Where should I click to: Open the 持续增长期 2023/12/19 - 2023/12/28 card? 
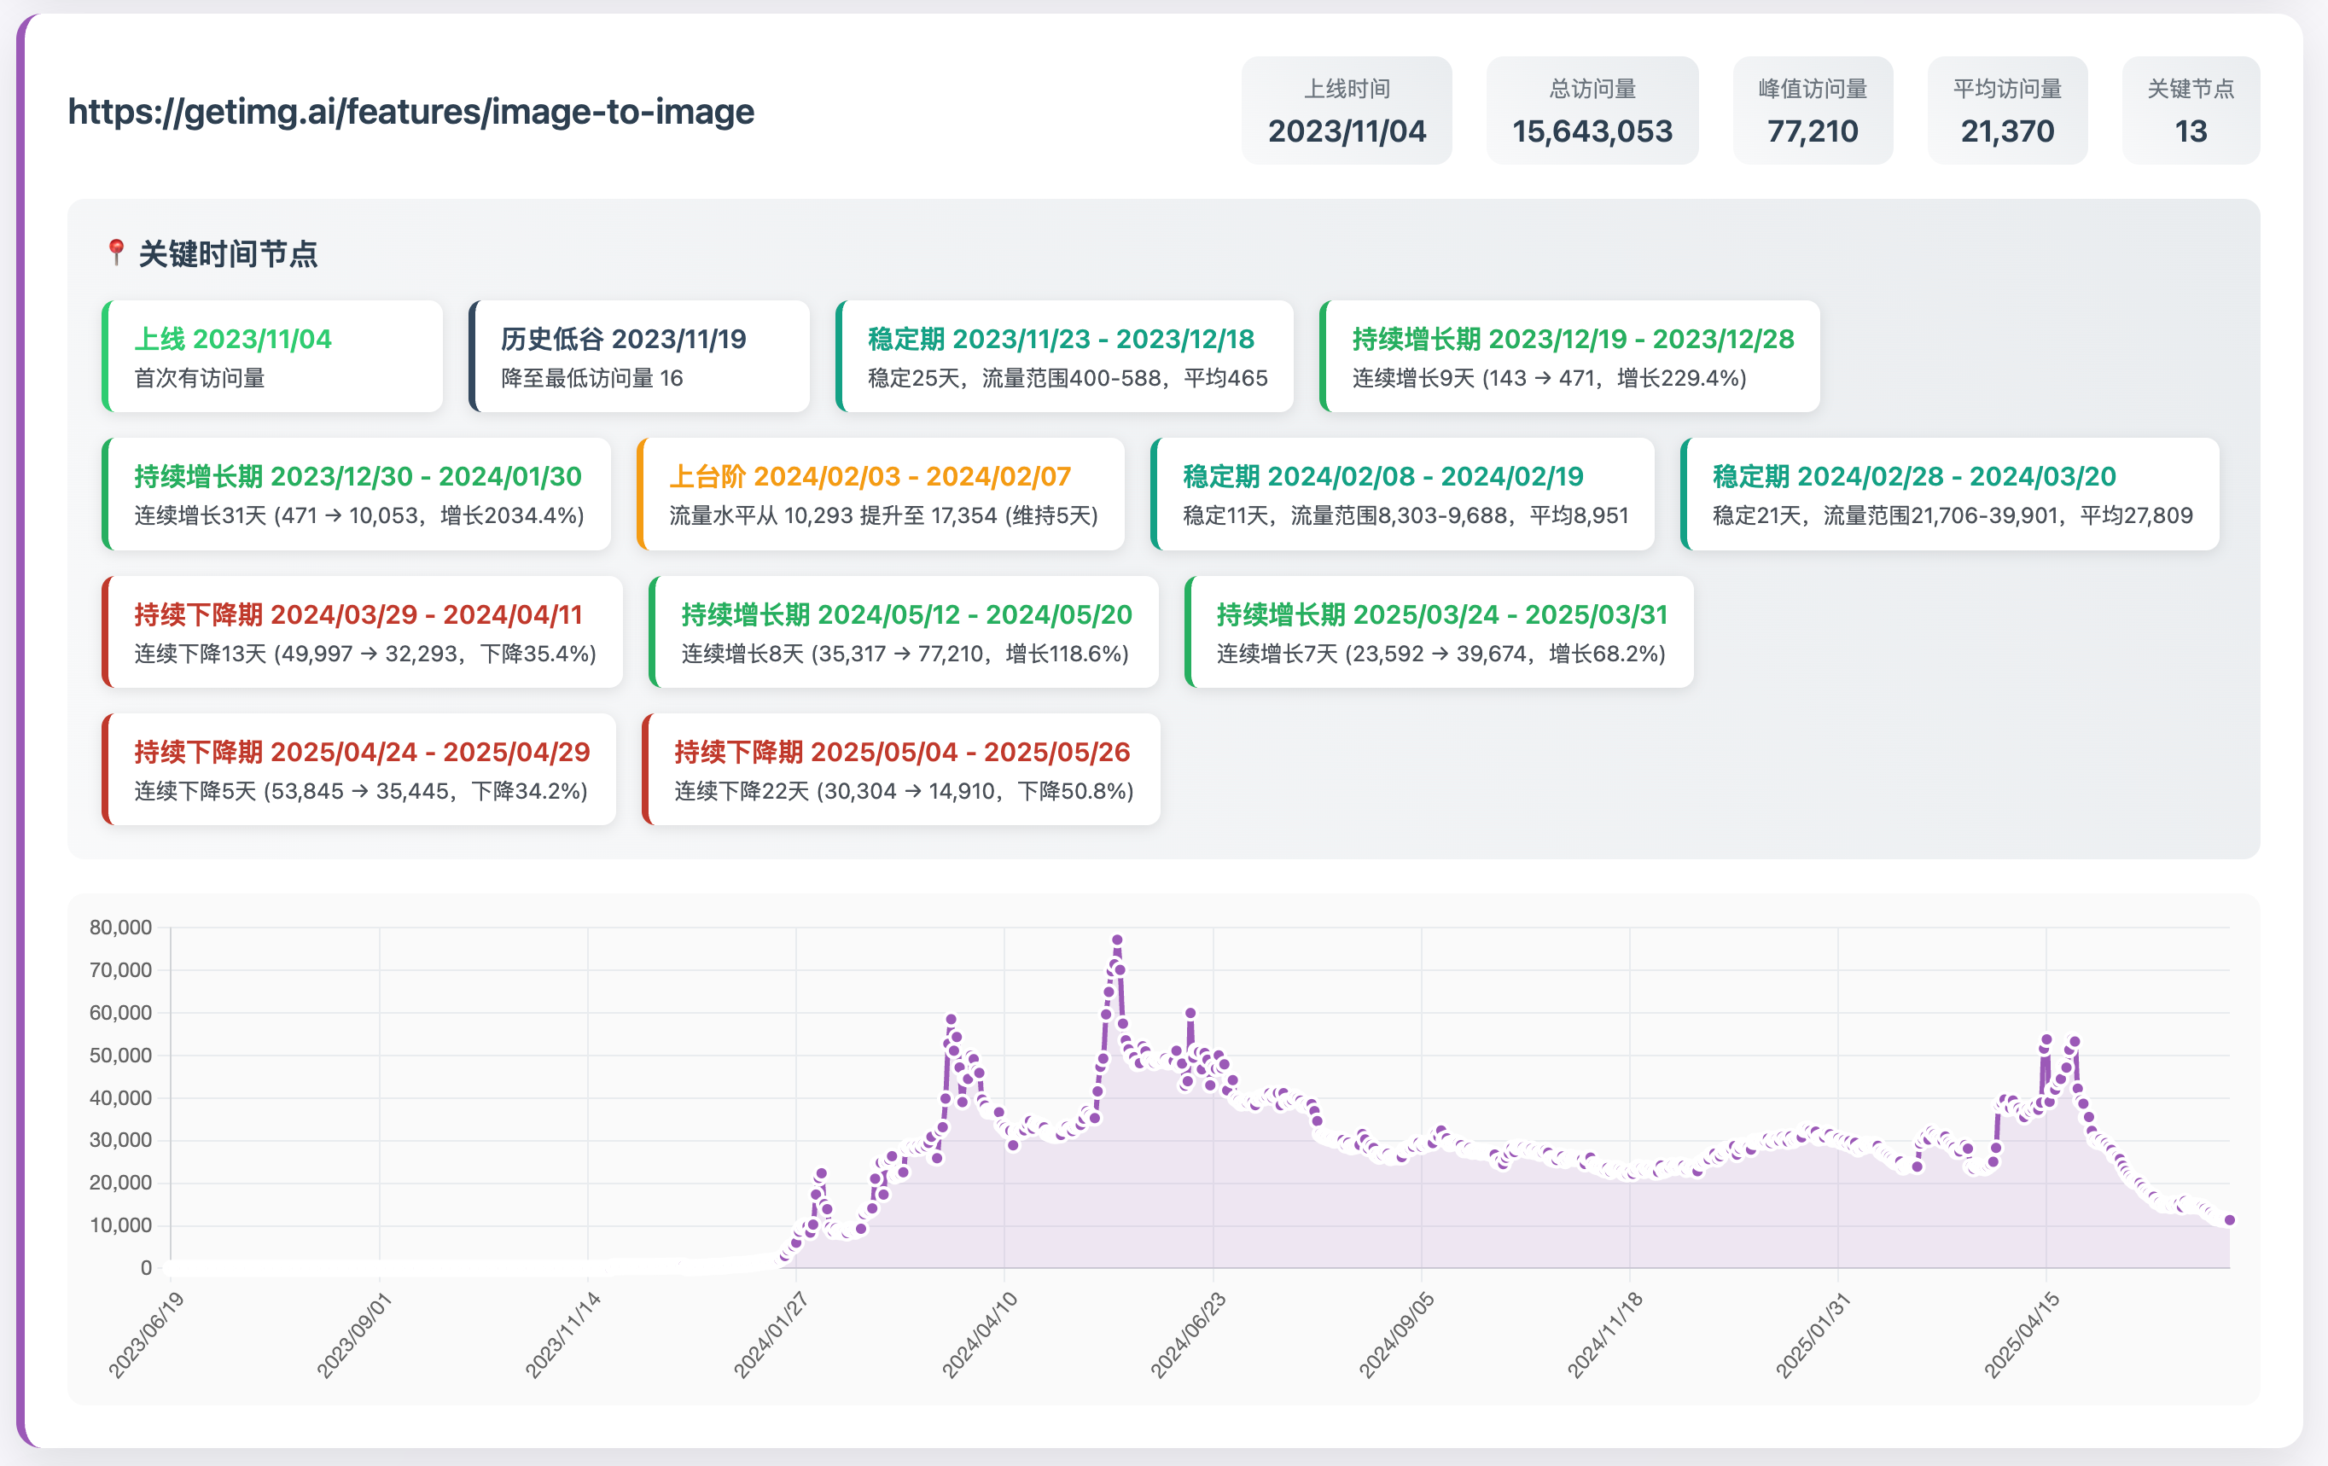pyautogui.click(x=1570, y=357)
